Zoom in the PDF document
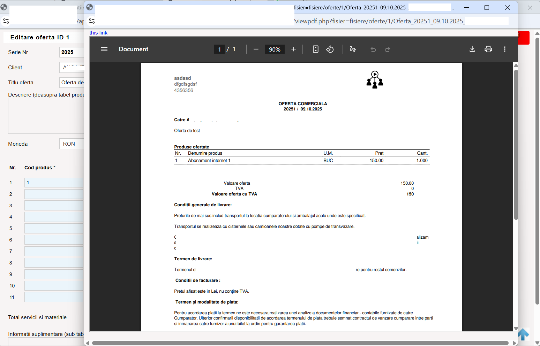Viewport: 540px width, 346px height. [x=294, y=49]
